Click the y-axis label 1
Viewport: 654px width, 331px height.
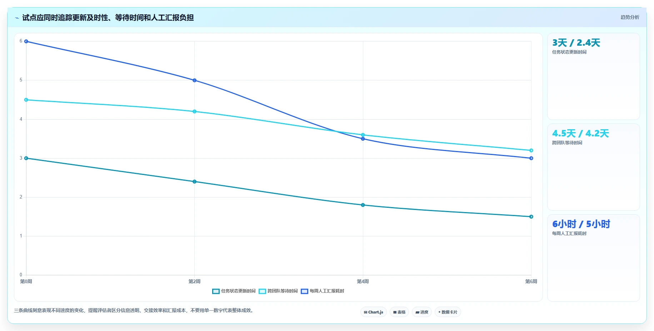[21, 236]
